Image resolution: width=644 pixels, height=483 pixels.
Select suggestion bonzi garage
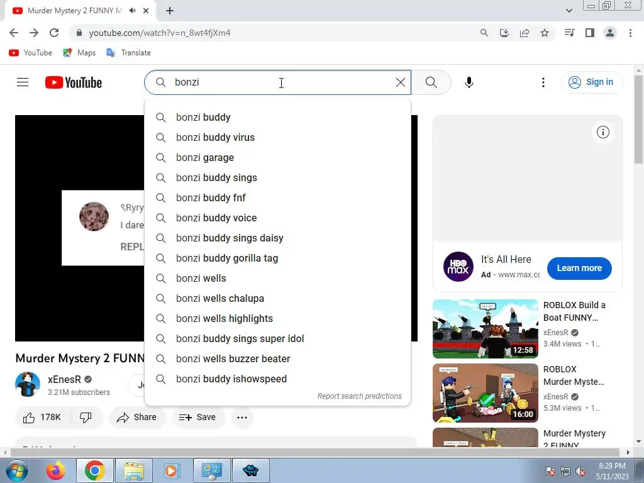(x=277, y=158)
